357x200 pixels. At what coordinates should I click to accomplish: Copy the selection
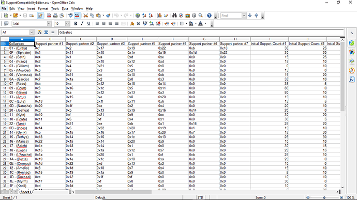pyautogui.click(x=92, y=16)
